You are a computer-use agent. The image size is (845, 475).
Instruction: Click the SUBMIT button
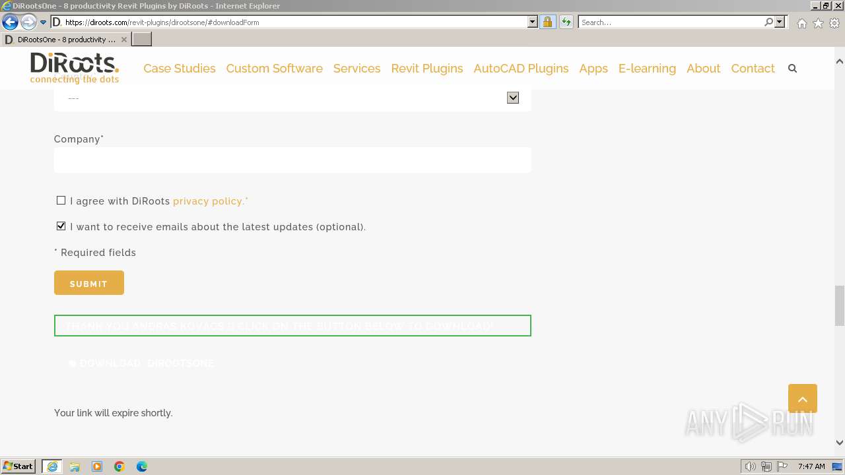point(89,283)
